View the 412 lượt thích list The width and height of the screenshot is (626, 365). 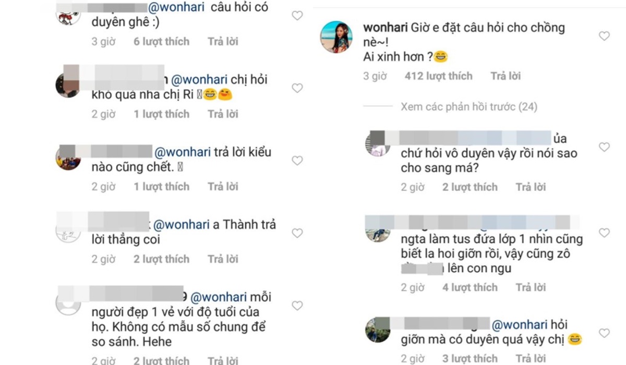pyautogui.click(x=438, y=76)
